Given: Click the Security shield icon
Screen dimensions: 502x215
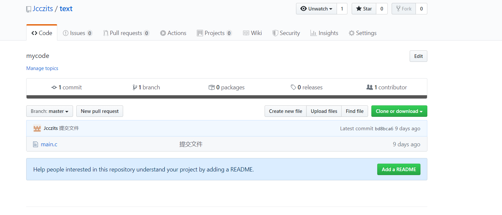Looking at the screenshot, I should click(x=275, y=33).
